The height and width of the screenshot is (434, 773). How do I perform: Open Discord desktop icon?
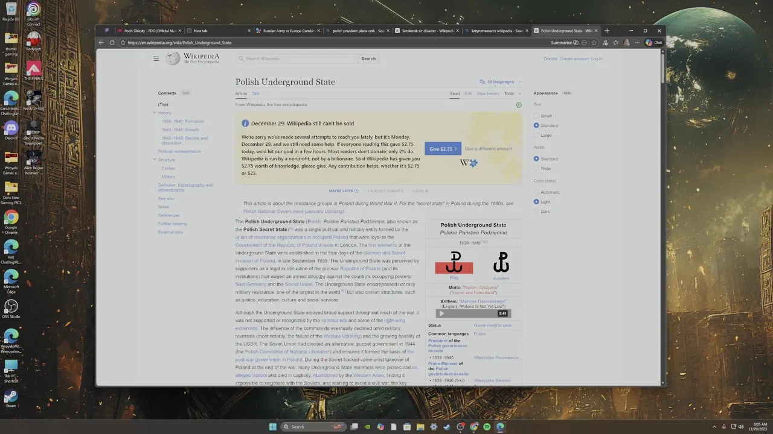coord(11,130)
